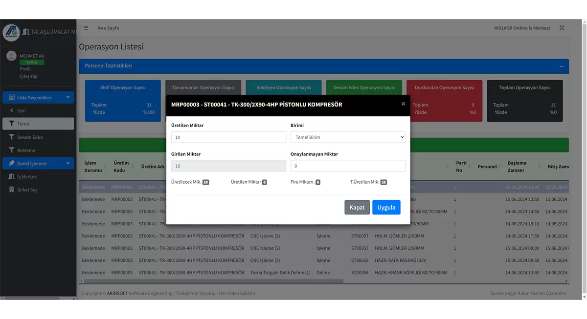587x319 pixels.
Task: Click the fullscreen expand icon top right
Action: (562, 28)
